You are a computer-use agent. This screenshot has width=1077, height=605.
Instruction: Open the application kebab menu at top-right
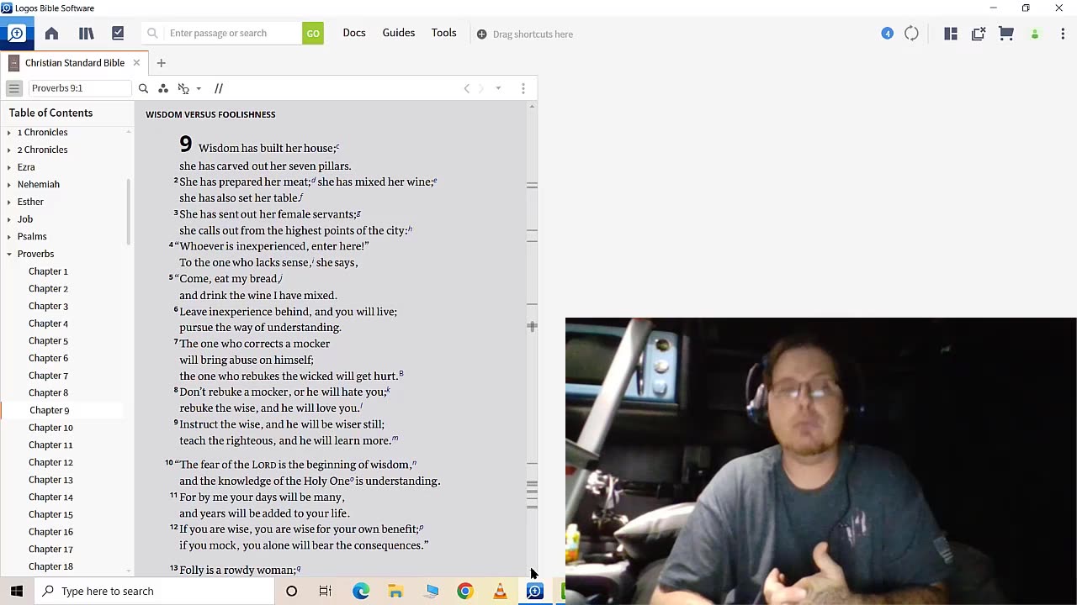click(x=1063, y=34)
